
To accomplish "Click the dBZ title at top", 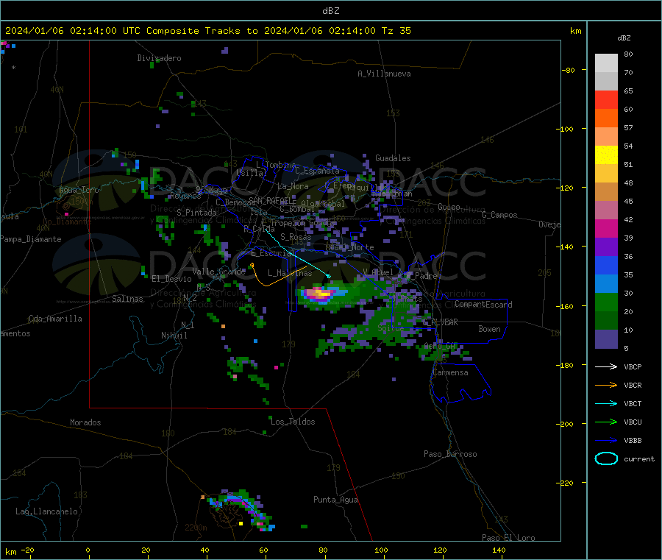I will click(330, 11).
